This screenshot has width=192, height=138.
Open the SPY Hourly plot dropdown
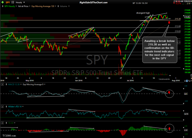point(16,6)
